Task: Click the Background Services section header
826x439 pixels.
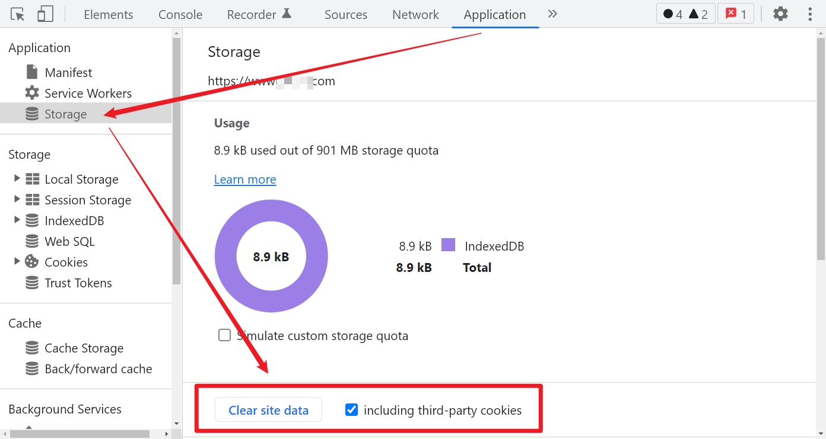Action: point(65,409)
